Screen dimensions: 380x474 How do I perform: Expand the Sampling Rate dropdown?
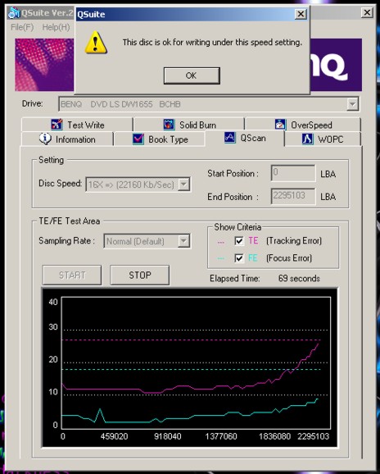pyautogui.click(x=183, y=241)
